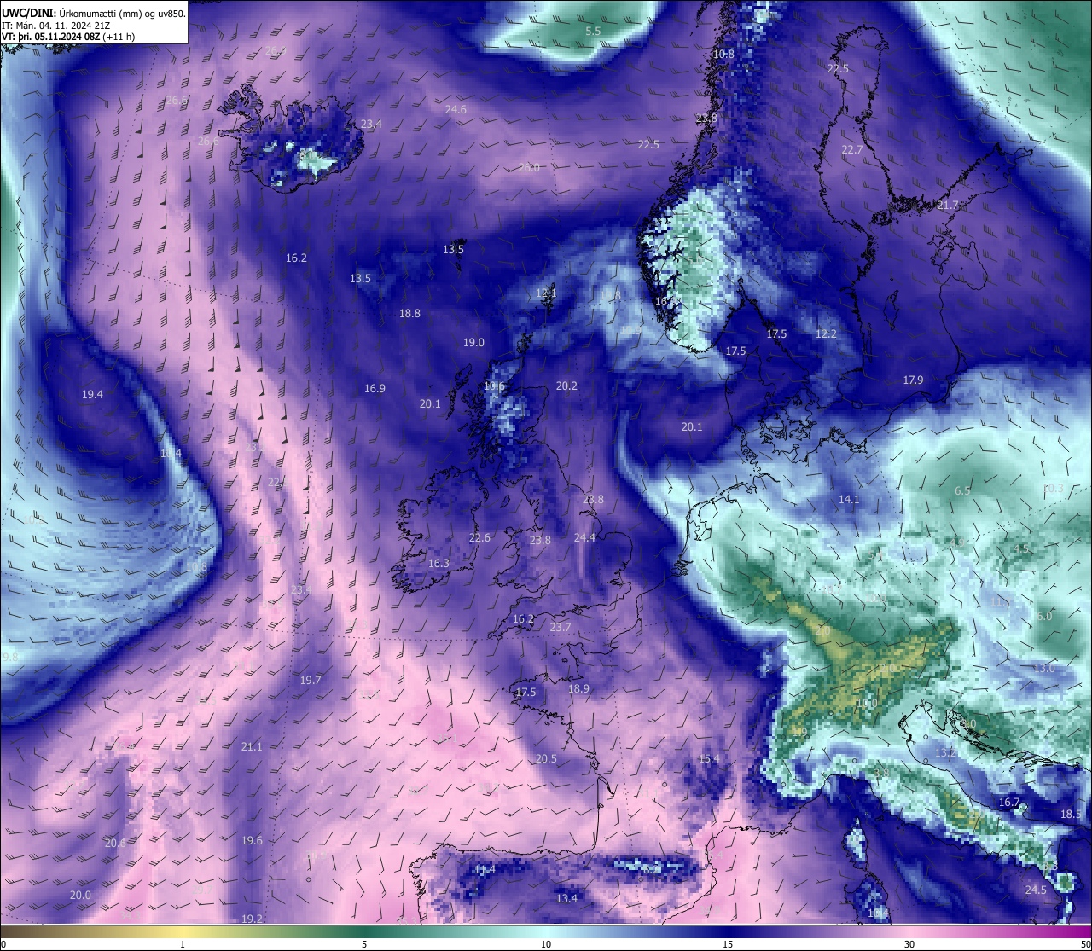Click the 20.5 value near Bay of Biscay
1092x951 pixels.
[x=546, y=758]
